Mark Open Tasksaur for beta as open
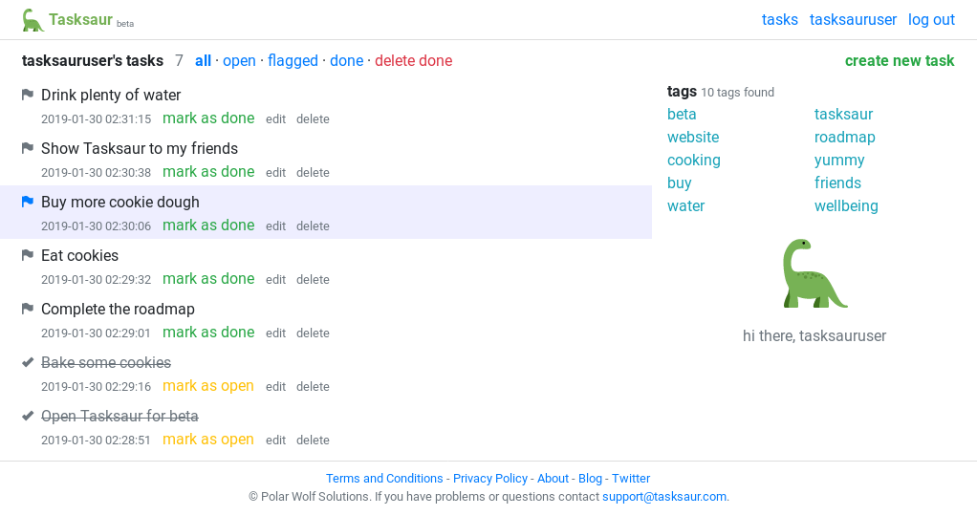 coord(208,440)
